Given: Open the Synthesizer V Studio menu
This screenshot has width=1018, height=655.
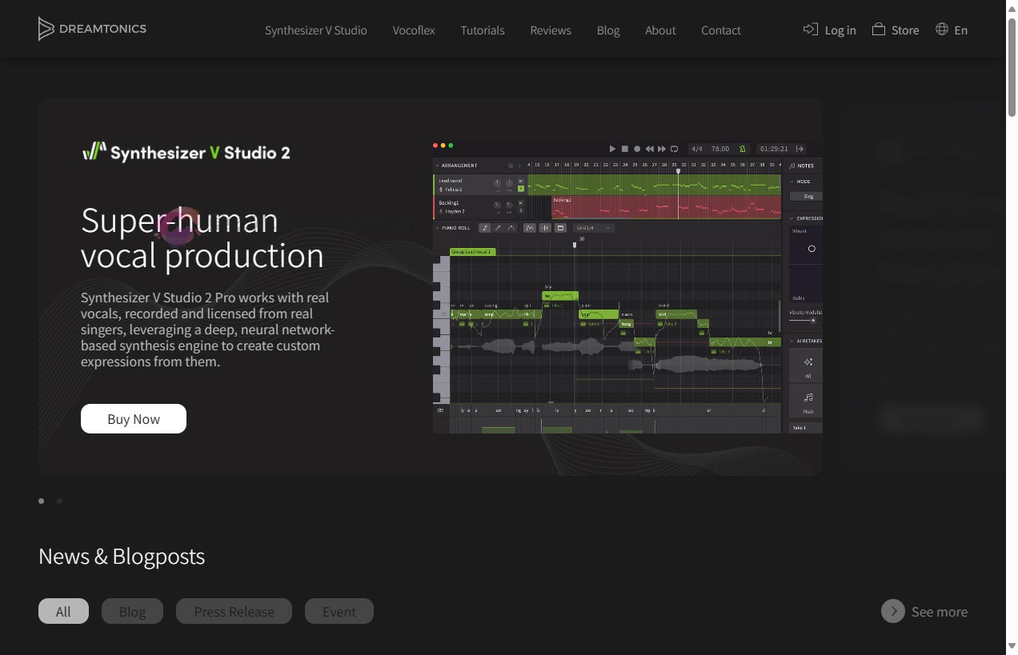Looking at the screenshot, I should click(x=315, y=30).
